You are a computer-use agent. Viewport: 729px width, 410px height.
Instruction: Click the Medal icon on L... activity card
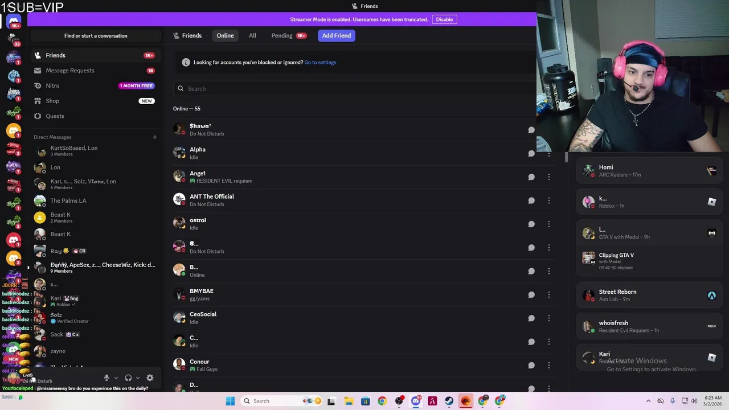pos(711,233)
